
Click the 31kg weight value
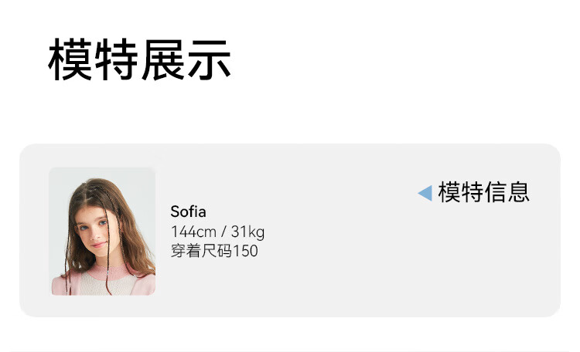[247, 232]
